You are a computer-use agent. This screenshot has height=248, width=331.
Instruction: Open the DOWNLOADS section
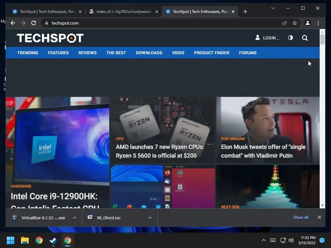pos(149,53)
